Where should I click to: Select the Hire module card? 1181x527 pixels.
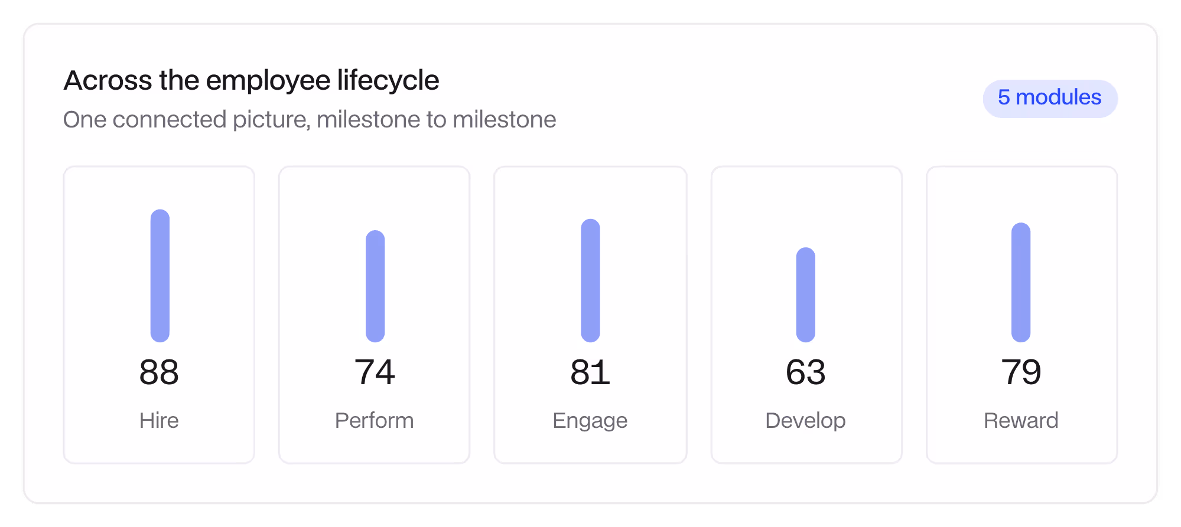coord(159,315)
